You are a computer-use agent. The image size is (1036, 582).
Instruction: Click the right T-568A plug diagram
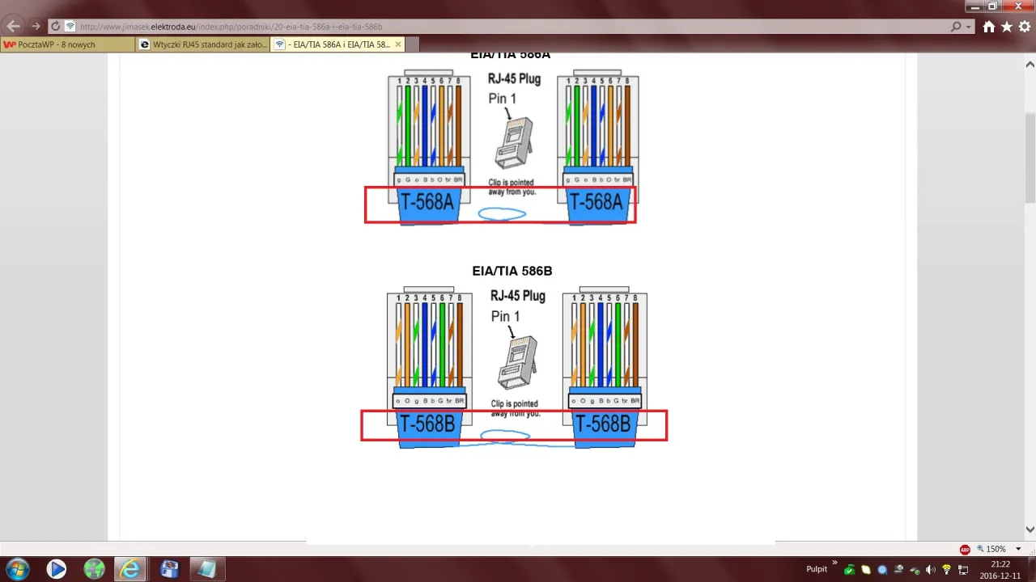click(597, 148)
